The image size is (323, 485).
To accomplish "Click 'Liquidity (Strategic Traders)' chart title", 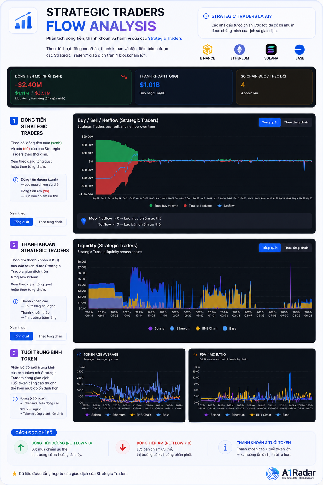I will pyautogui.click(x=108, y=246).
